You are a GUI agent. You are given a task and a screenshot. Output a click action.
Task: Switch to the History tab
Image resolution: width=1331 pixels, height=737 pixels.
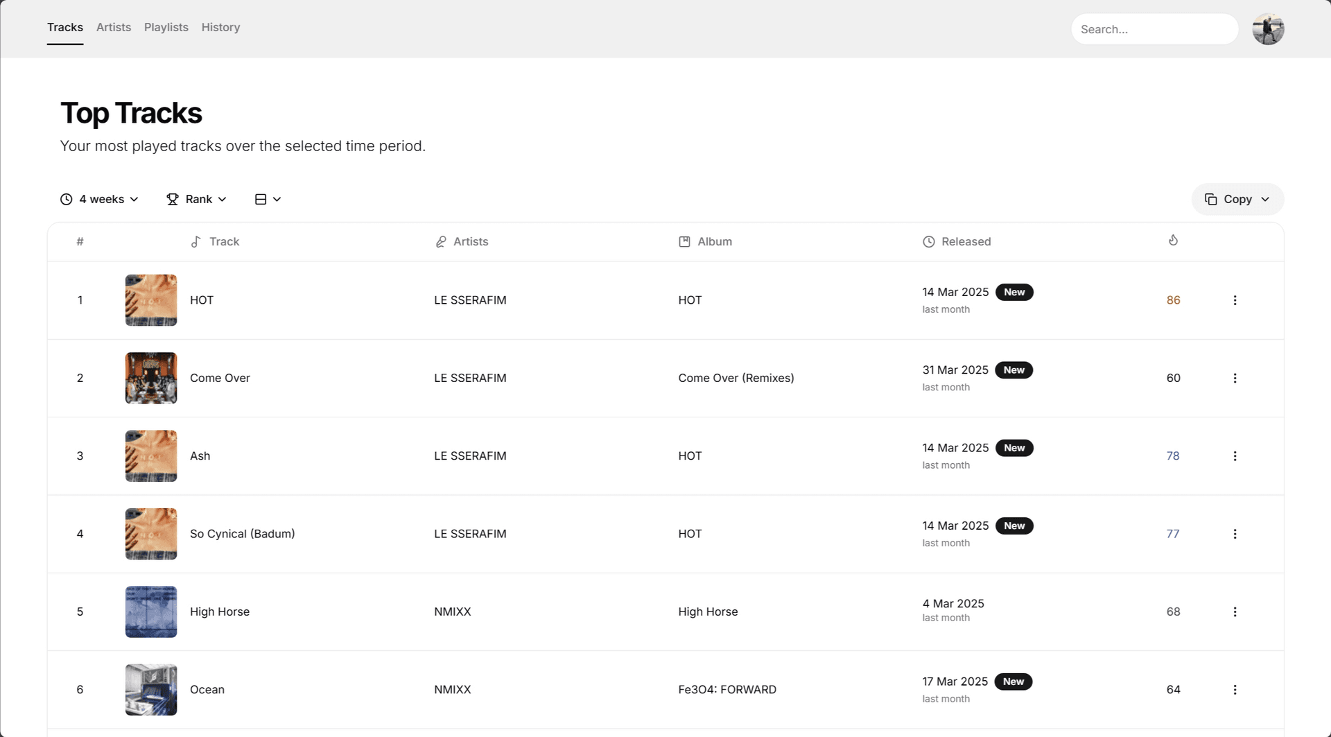[220, 27]
